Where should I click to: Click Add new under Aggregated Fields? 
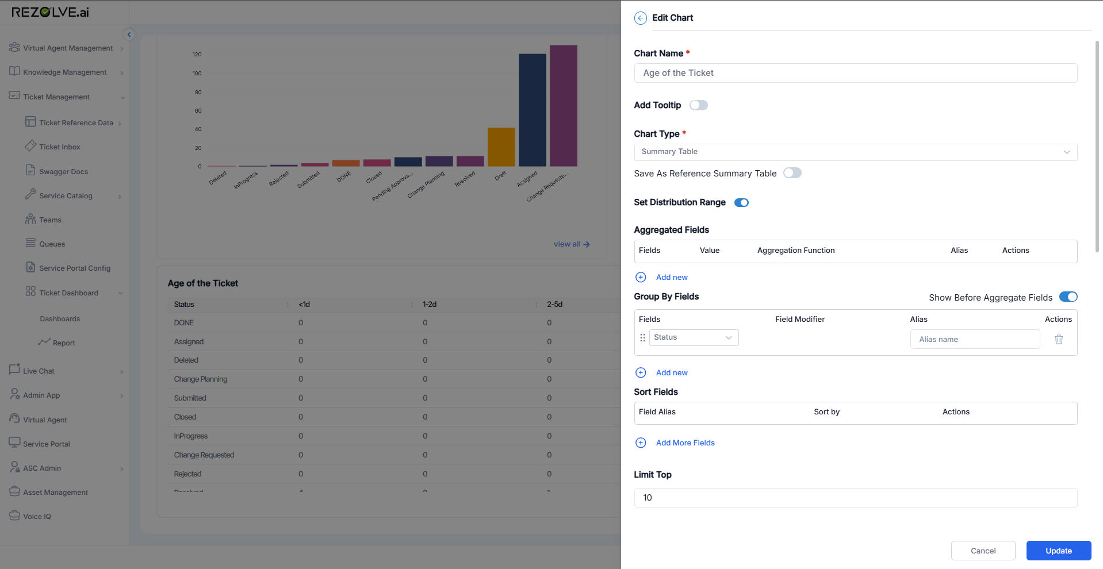coord(672,277)
